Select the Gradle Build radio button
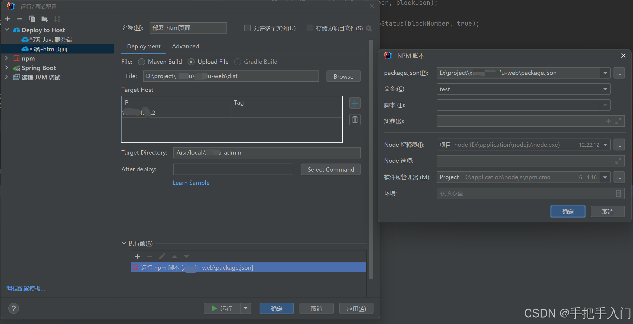The image size is (633, 324). (238, 62)
